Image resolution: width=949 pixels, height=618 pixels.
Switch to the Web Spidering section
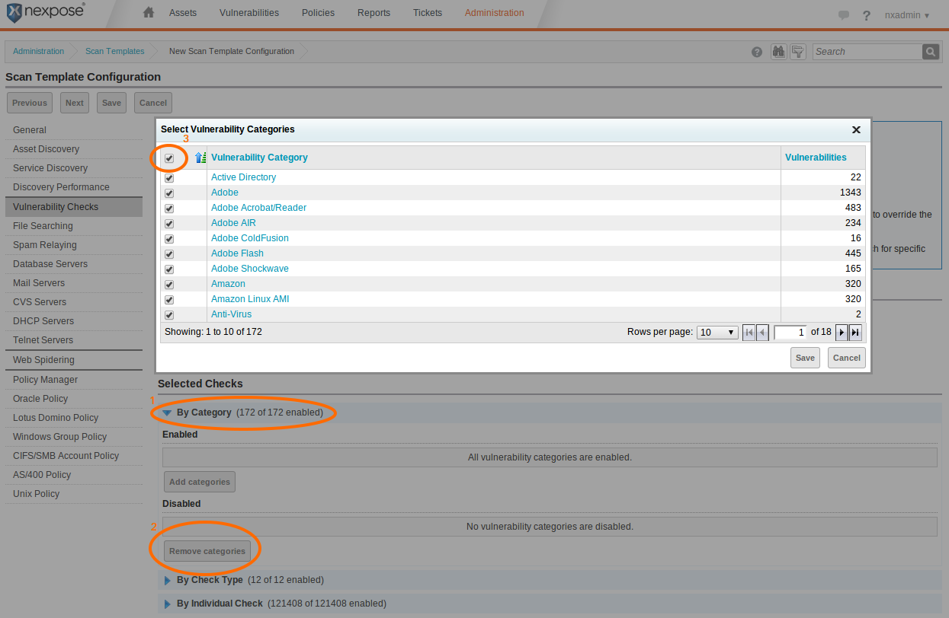pyautogui.click(x=43, y=360)
